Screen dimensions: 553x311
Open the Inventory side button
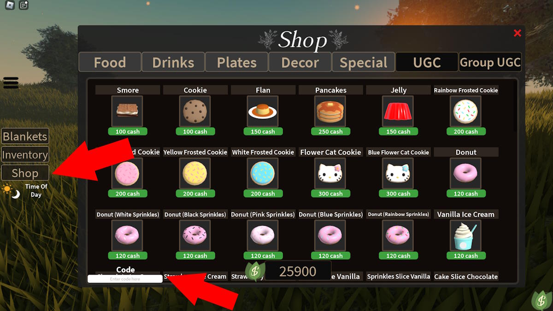(x=25, y=155)
